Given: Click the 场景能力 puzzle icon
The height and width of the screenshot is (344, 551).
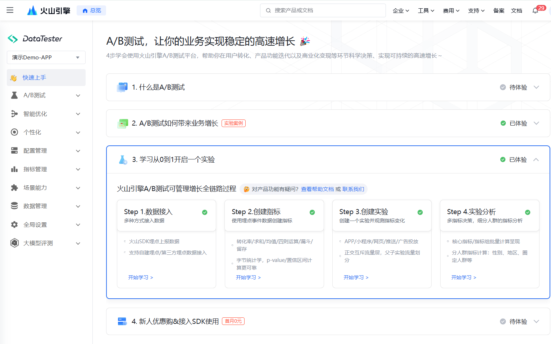Looking at the screenshot, I should tap(14, 187).
